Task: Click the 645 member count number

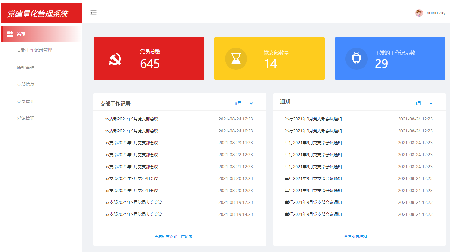Action: click(x=150, y=64)
